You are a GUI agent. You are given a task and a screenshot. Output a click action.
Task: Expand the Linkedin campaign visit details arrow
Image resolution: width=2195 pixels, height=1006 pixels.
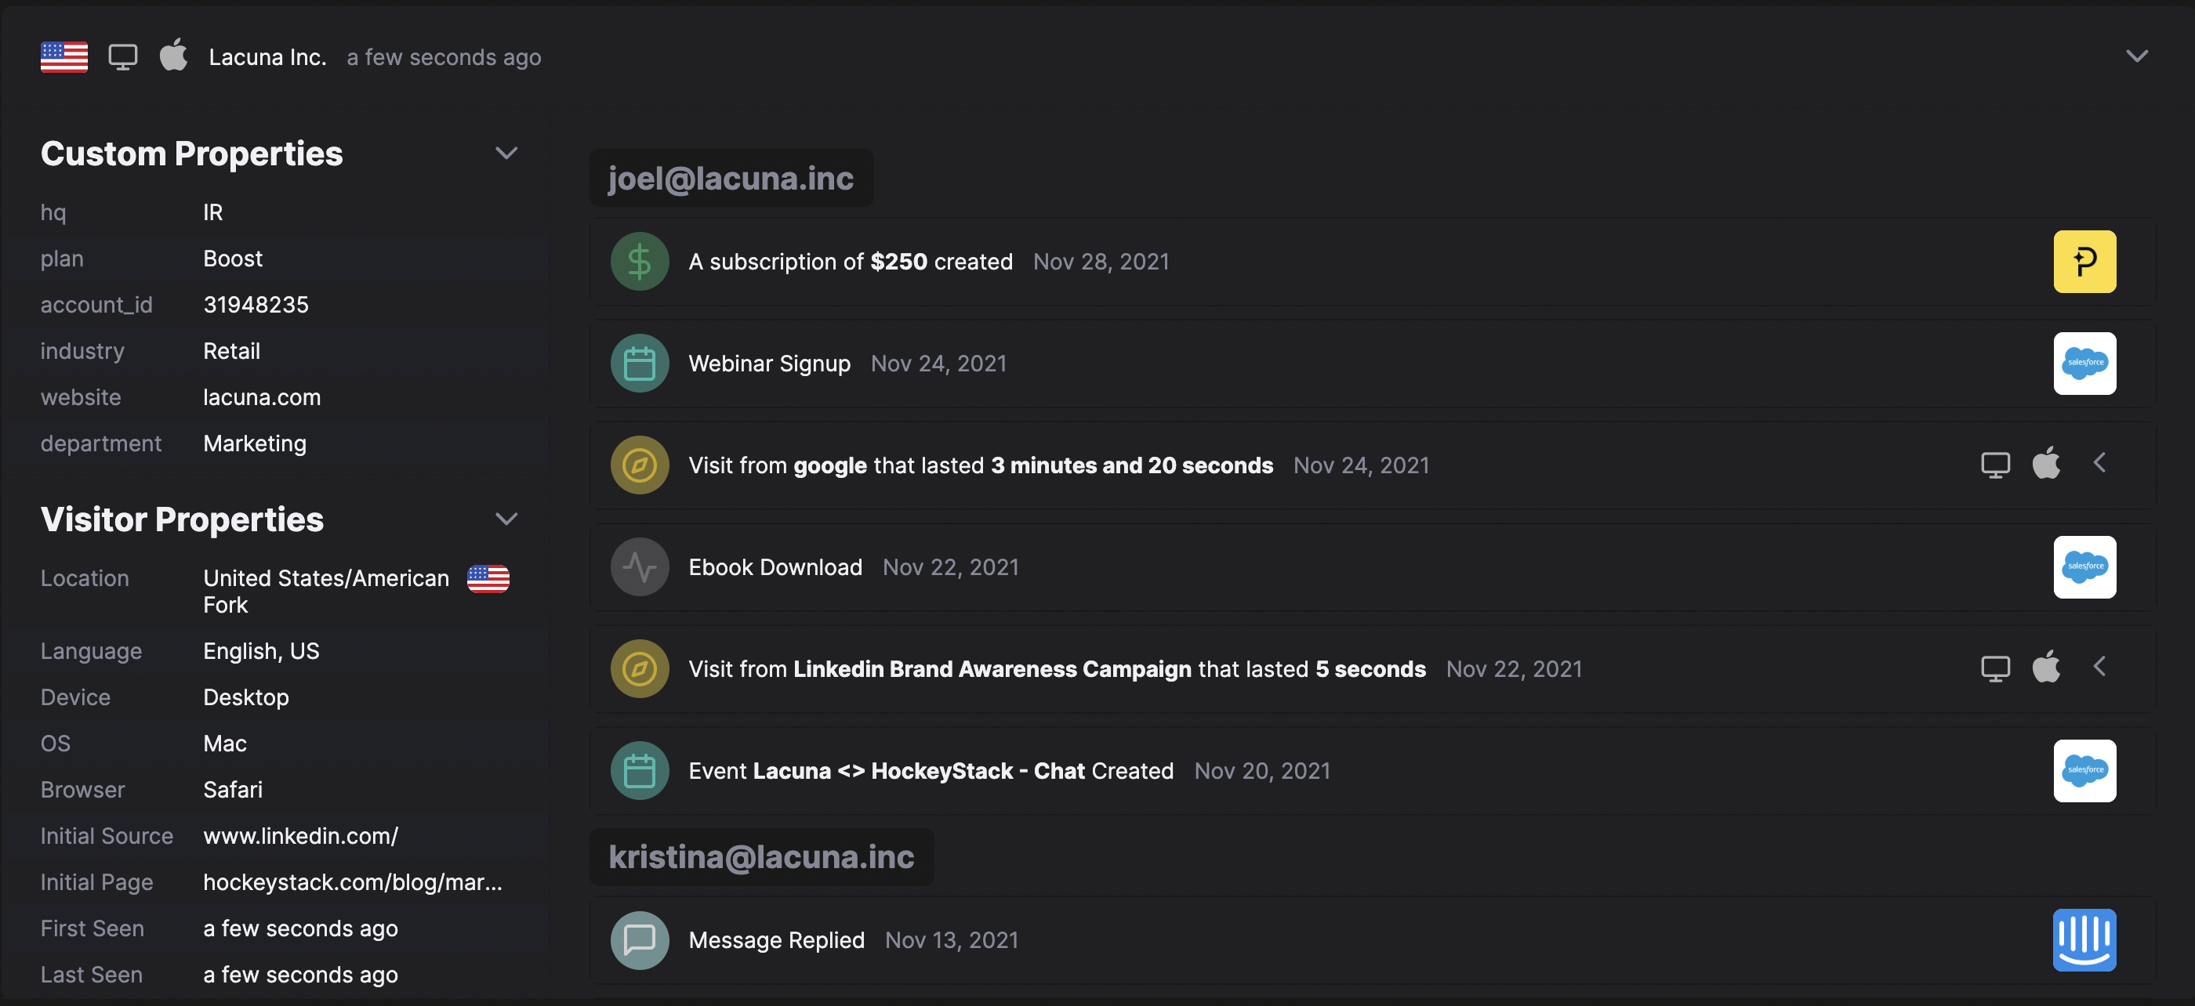click(2099, 667)
